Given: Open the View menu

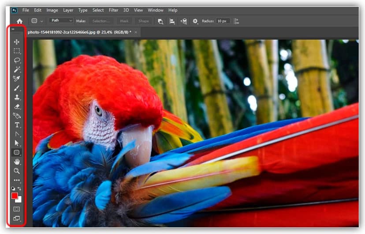Looking at the screenshot, I should coord(138,10).
